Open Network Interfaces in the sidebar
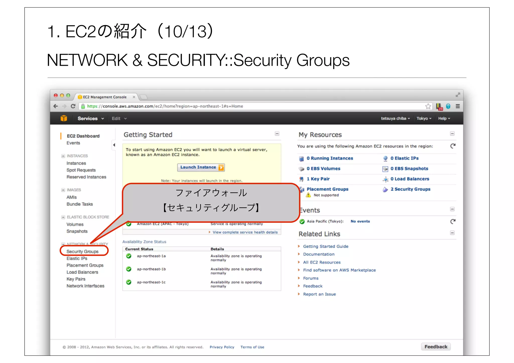 click(x=85, y=286)
